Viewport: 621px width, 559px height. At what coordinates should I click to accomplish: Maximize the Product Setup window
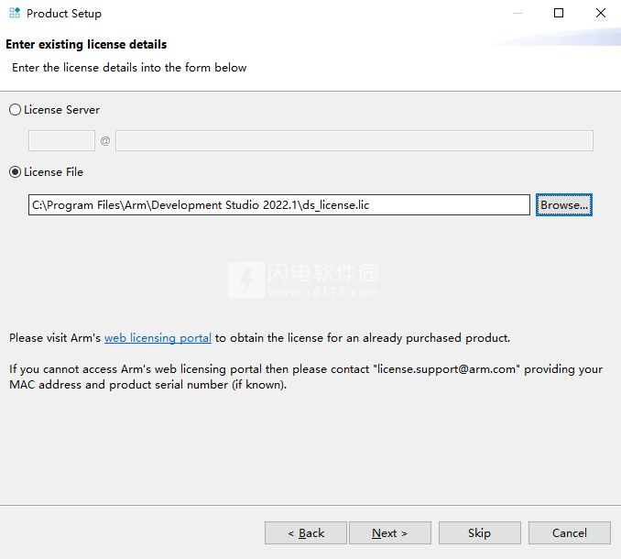[x=559, y=13]
